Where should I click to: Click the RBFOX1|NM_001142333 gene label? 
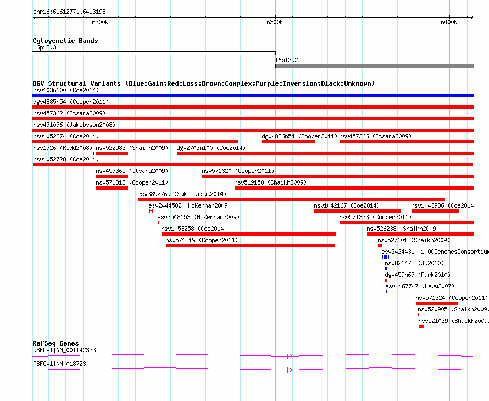pyautogui.click(x=64, y=350)
